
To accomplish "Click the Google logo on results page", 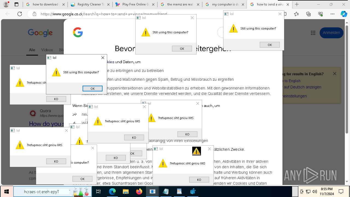I will [x=40, y=33].
